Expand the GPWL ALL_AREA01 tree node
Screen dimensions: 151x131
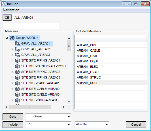pyautogui.click(x=12, y=44)
